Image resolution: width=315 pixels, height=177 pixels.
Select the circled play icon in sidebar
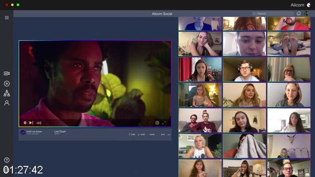pyautogui.click(x=7, y=84)
